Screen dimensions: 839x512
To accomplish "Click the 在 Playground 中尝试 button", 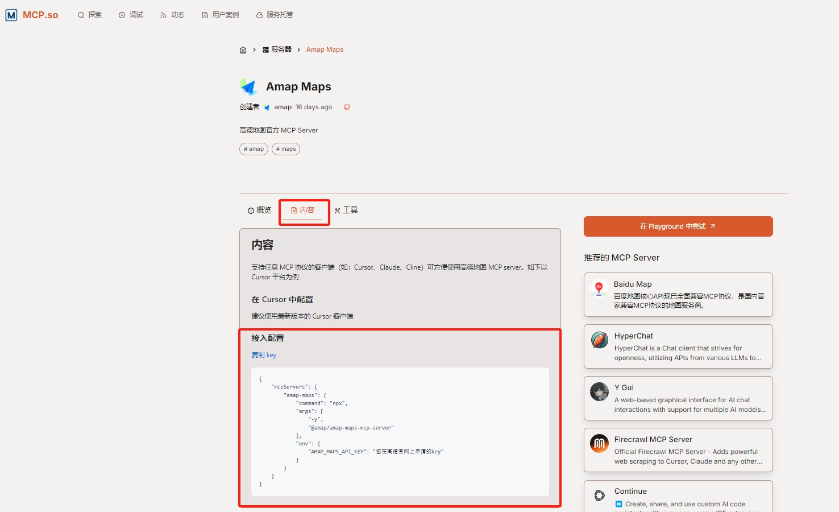I will pyautogui.click(x=678, y=226).
